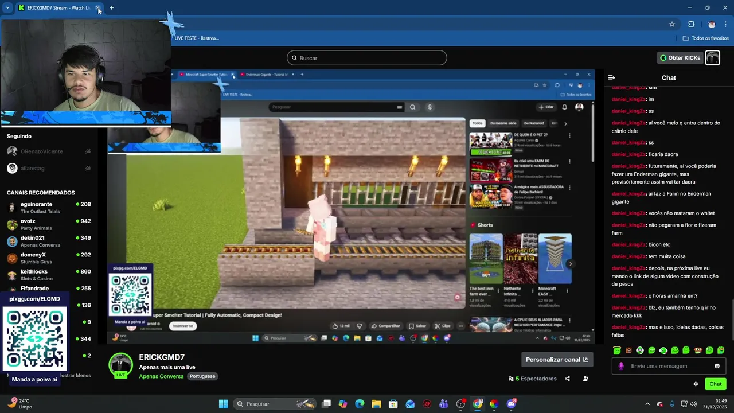Click the message "tem muita coisa"
The height and width of the screenshot is (413, 734).
[666, 256]
